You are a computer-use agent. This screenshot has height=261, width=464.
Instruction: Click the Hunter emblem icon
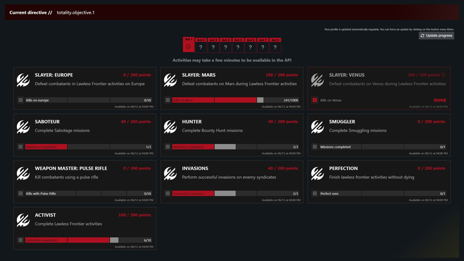[x=170, y=127]
